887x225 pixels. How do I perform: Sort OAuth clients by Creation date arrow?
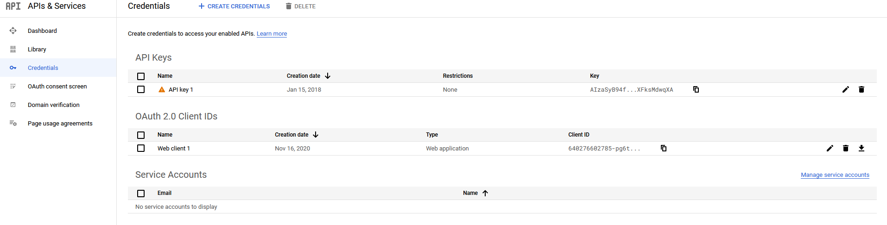click(316, 135)
